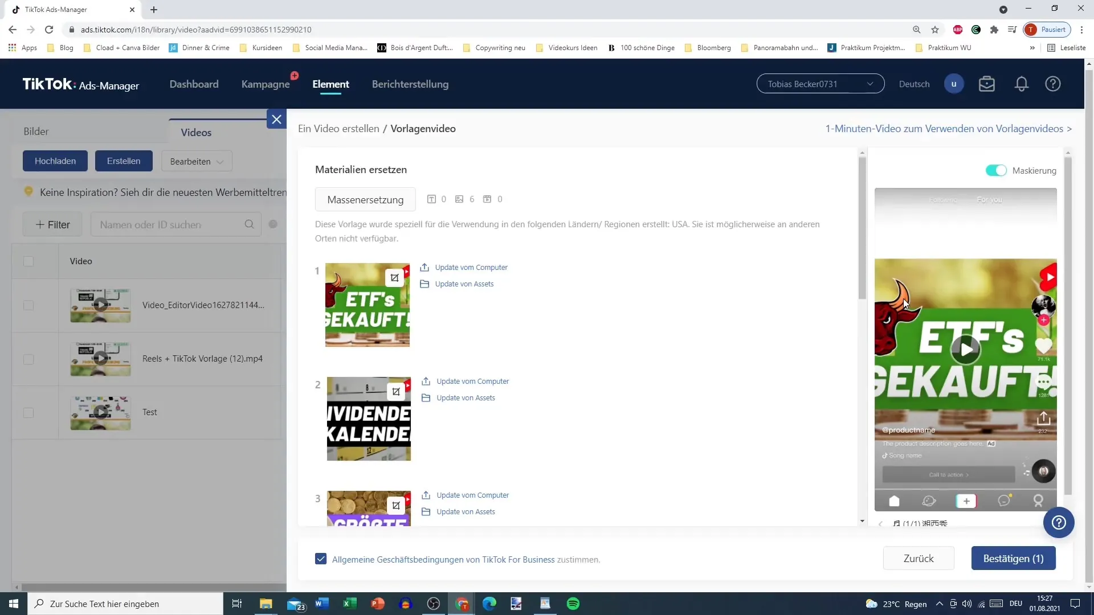Click the Windows Start button
Viewport: 1094px width, 615px height.
coord(14,604)
